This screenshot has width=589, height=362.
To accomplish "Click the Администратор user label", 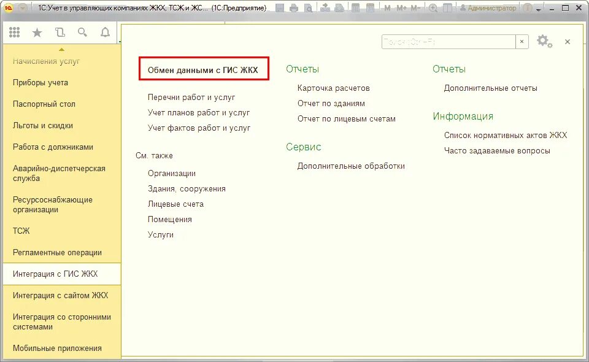I will (x=488, y=8).
